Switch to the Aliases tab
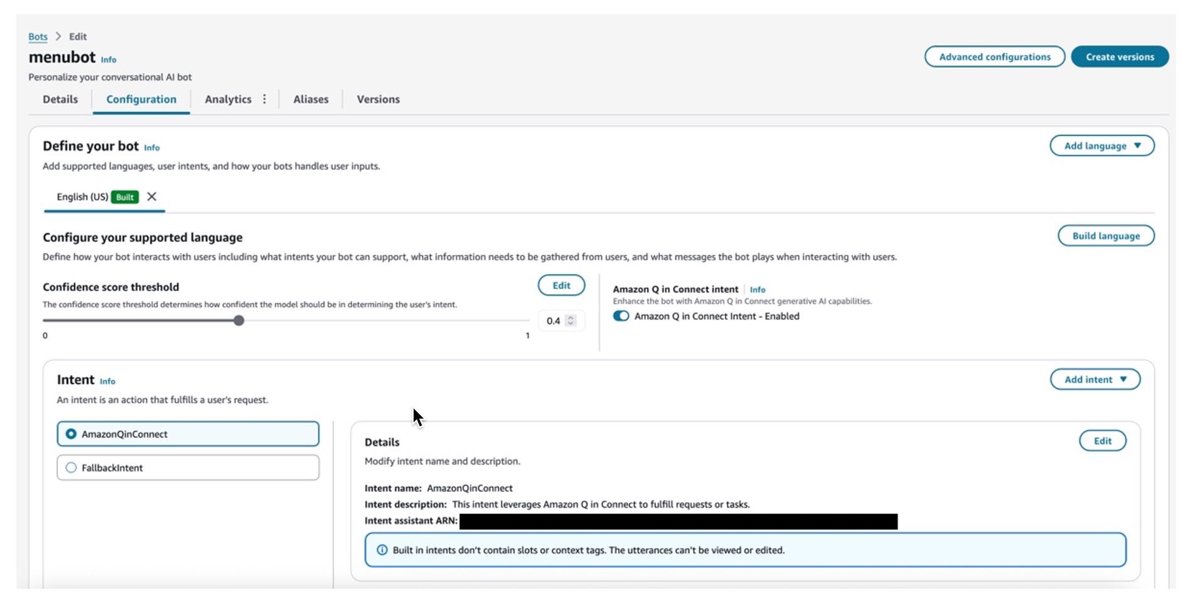 311,99
